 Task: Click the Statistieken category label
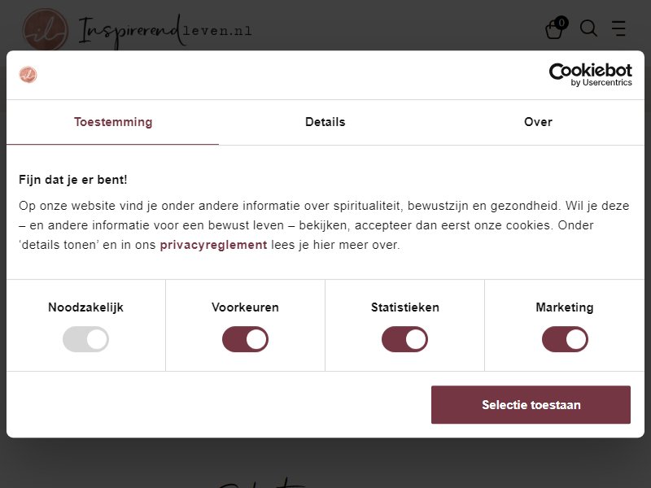404,307
